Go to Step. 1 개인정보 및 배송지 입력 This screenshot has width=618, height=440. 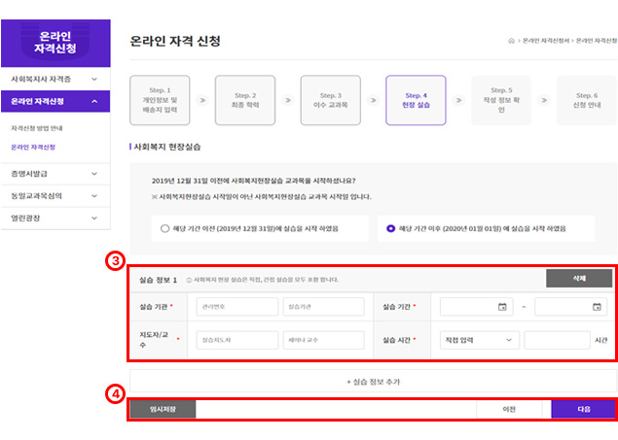pos(160,100)
